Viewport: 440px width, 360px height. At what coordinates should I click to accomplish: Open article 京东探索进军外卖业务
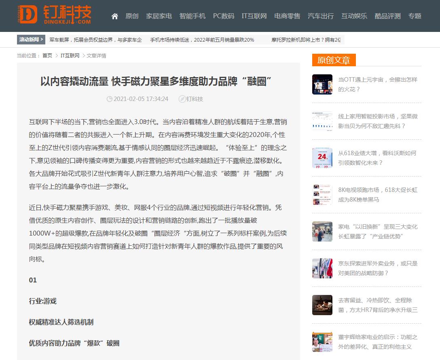(378, 268)
